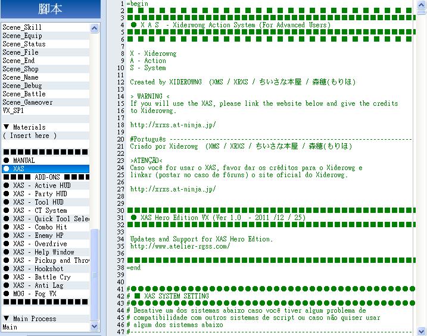The height and width of the screenshot is (336, 427).
Task: Open XAS - Party HUD script
Action: click(x=45, y=194)
